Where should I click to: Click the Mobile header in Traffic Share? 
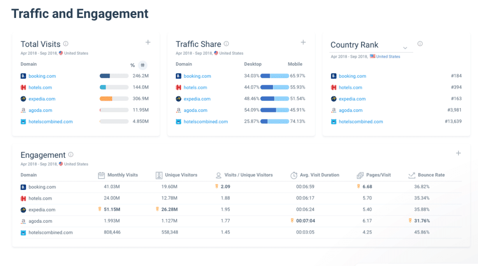click(295, 64)
